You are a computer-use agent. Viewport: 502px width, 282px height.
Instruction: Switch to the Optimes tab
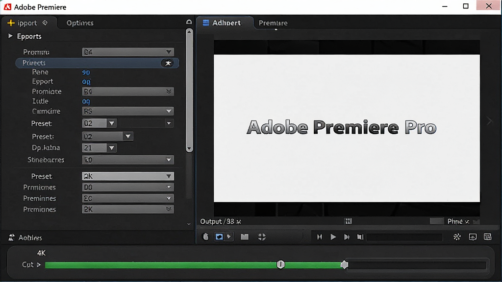pos(80,23)
